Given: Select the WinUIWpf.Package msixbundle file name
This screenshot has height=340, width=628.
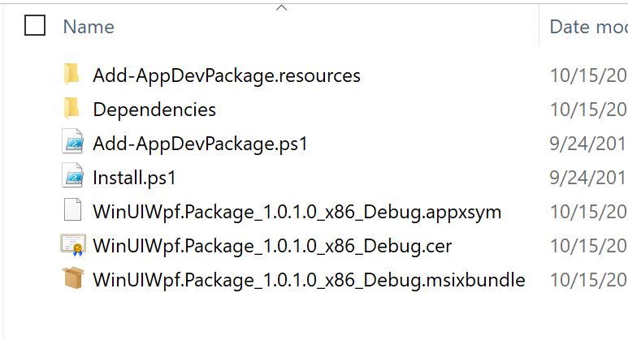Looking at the screenshot, I should tap(309, 280).
